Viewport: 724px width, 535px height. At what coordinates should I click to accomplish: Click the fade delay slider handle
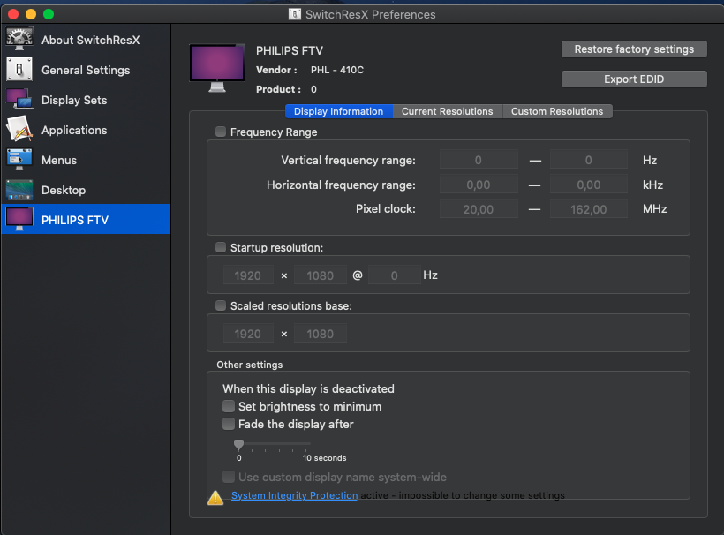point(238,445)
